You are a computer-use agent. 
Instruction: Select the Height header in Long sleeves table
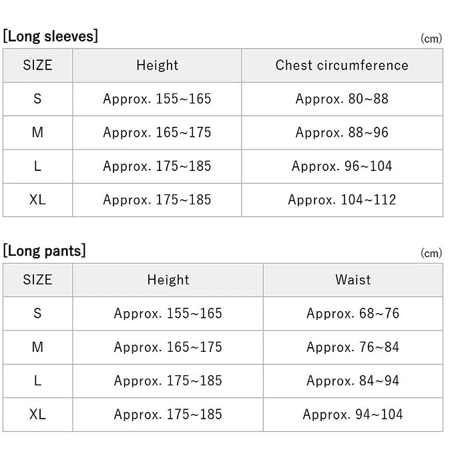[157, 65]
